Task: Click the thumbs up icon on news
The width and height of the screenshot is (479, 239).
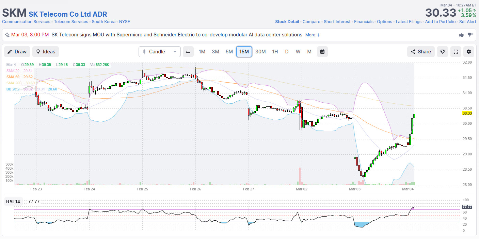Action: 461,35
